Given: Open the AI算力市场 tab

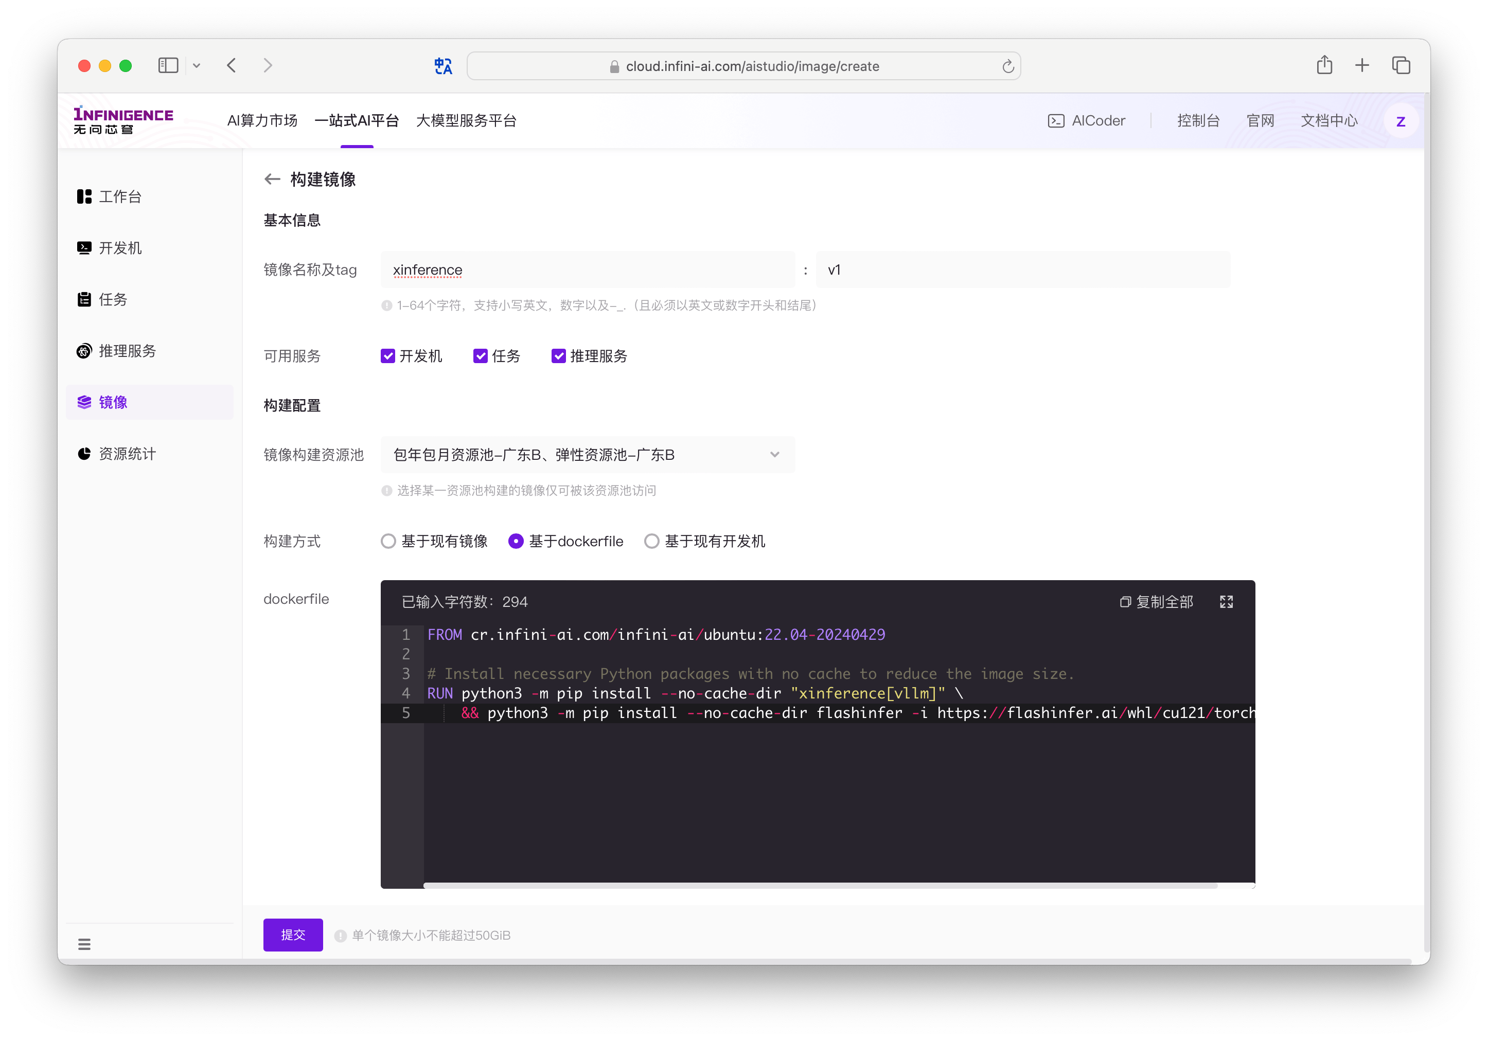Looking at the screenshot, I should click(x=262, y=120).
